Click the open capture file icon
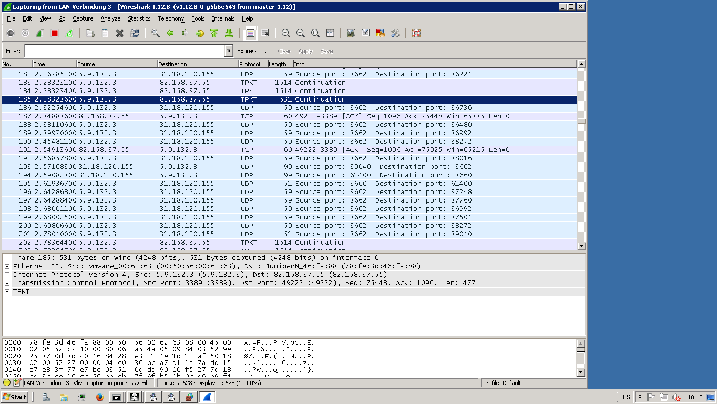This screenshot has height=404, width=717. coord(90,33)
